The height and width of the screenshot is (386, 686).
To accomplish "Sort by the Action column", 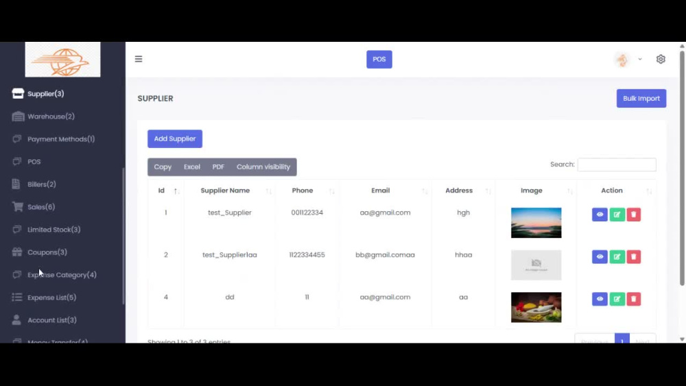I will point(616,191).
